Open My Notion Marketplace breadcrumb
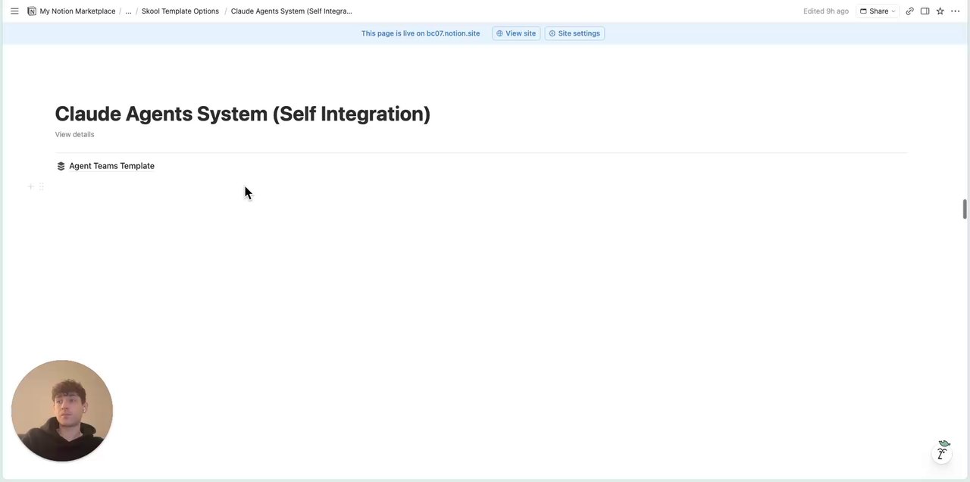Image resolution: width=970 pixels, height=482 pixels. pos(77,11)
